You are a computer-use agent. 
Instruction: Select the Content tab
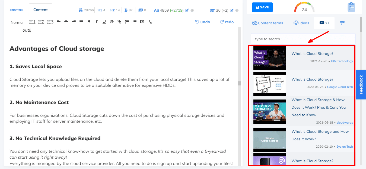pos(40,10)
